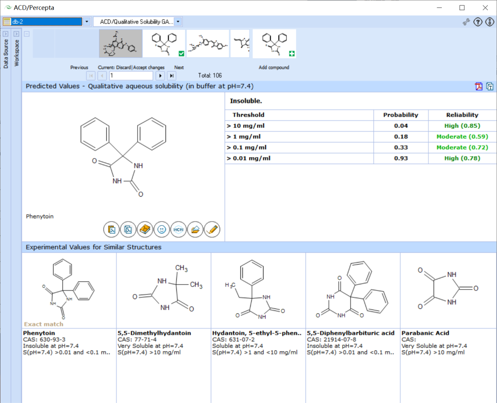Click the Previous navigation label
This screenshot has height=403, width=497.
[79, 68]
